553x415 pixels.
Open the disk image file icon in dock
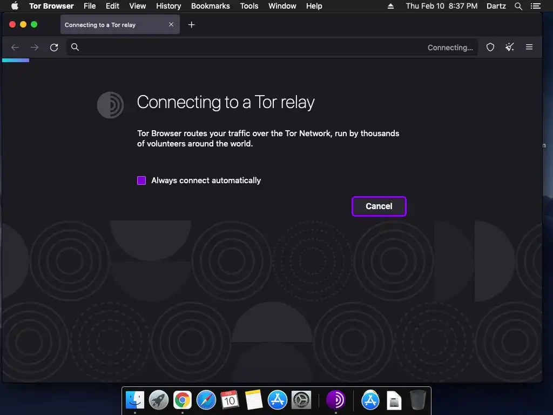point(394,400)
